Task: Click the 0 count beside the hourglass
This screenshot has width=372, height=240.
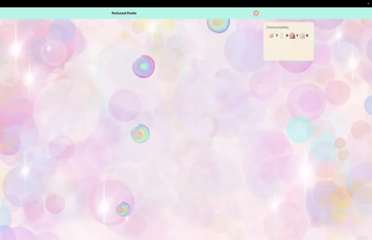Action: coord(287,35)
